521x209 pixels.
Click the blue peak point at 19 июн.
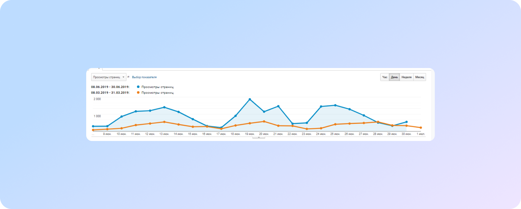pyautogui.click(x=250, y=99)
